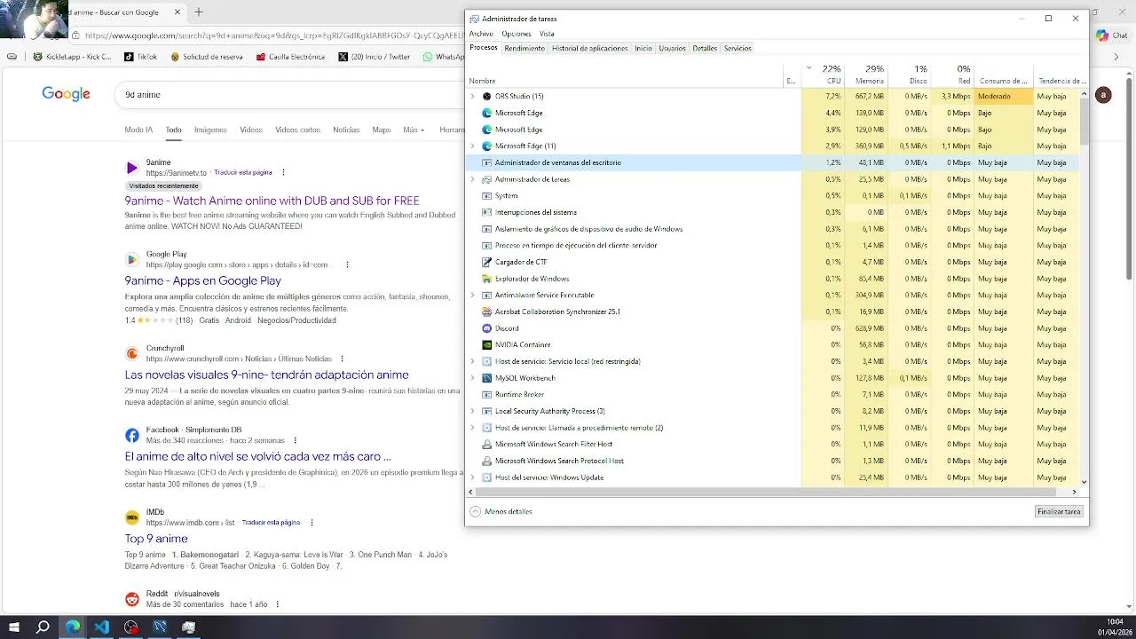Select the Administrador de ventanas del escritorio row
Viewport: 1136px width, 639px height.
772,162
